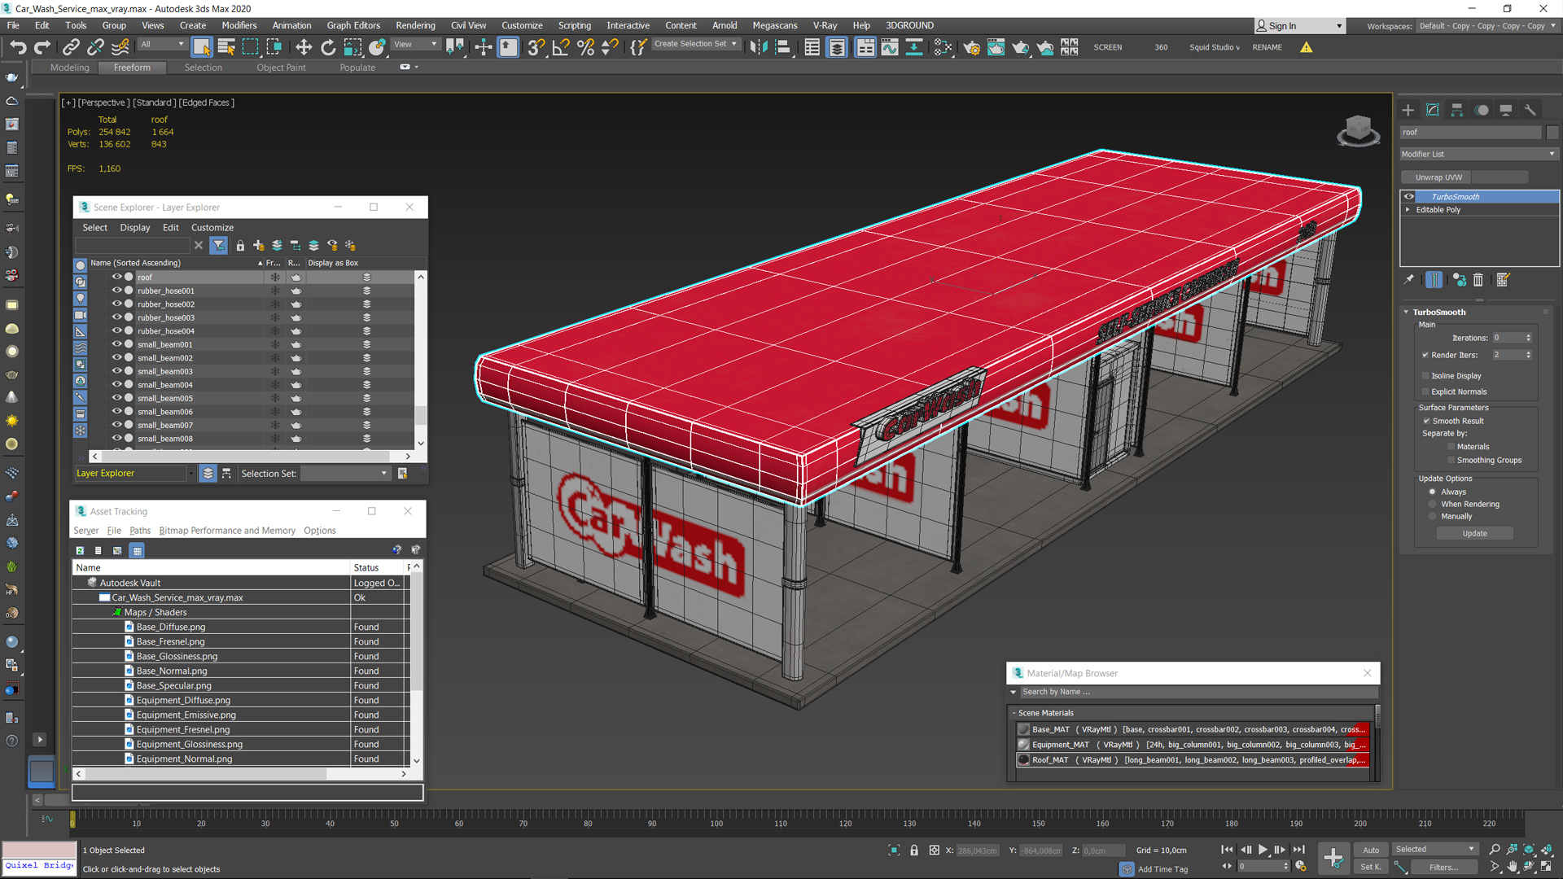This screenshot has width=1563, height=879.
Task: Open the Create Selection Set dropdown
Action: click(x=696, y=44)
